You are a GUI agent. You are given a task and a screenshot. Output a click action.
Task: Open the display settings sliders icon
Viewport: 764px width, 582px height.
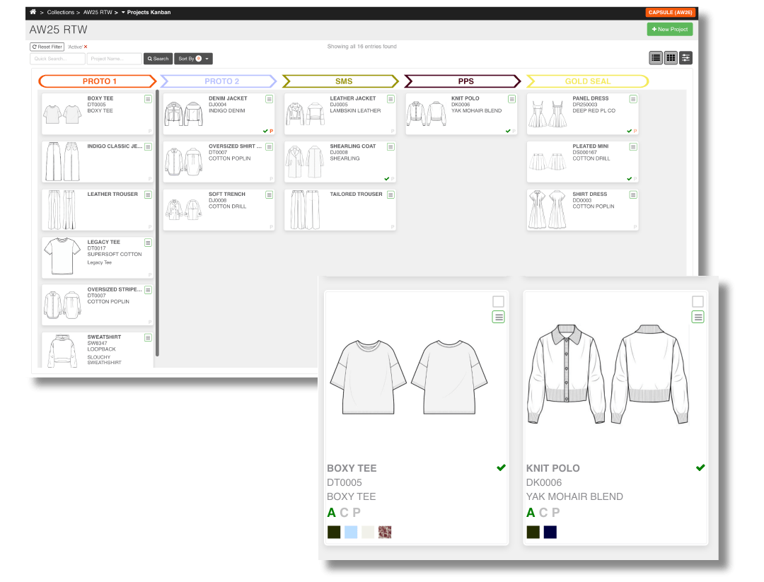coord(685,58)
